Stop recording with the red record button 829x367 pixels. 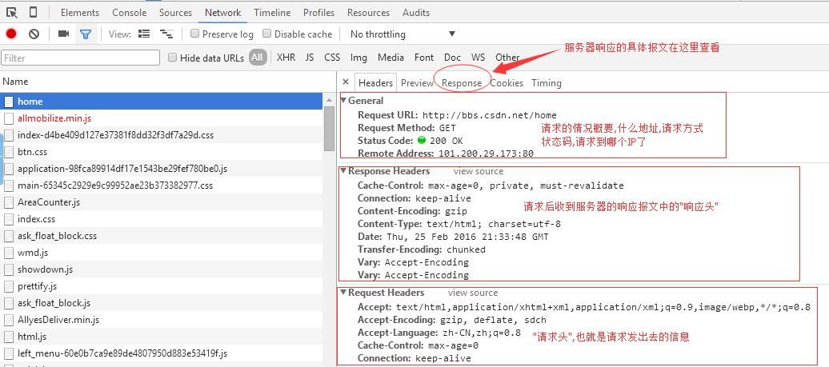pos(11,34)
